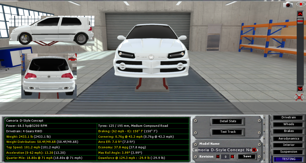
Task: Click the Top Speed: 101.2 mph stat
Action: [23, 147]
